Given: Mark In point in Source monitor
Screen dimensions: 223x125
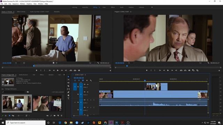Looking at the screenshot, I should click(x=41, y=70).
